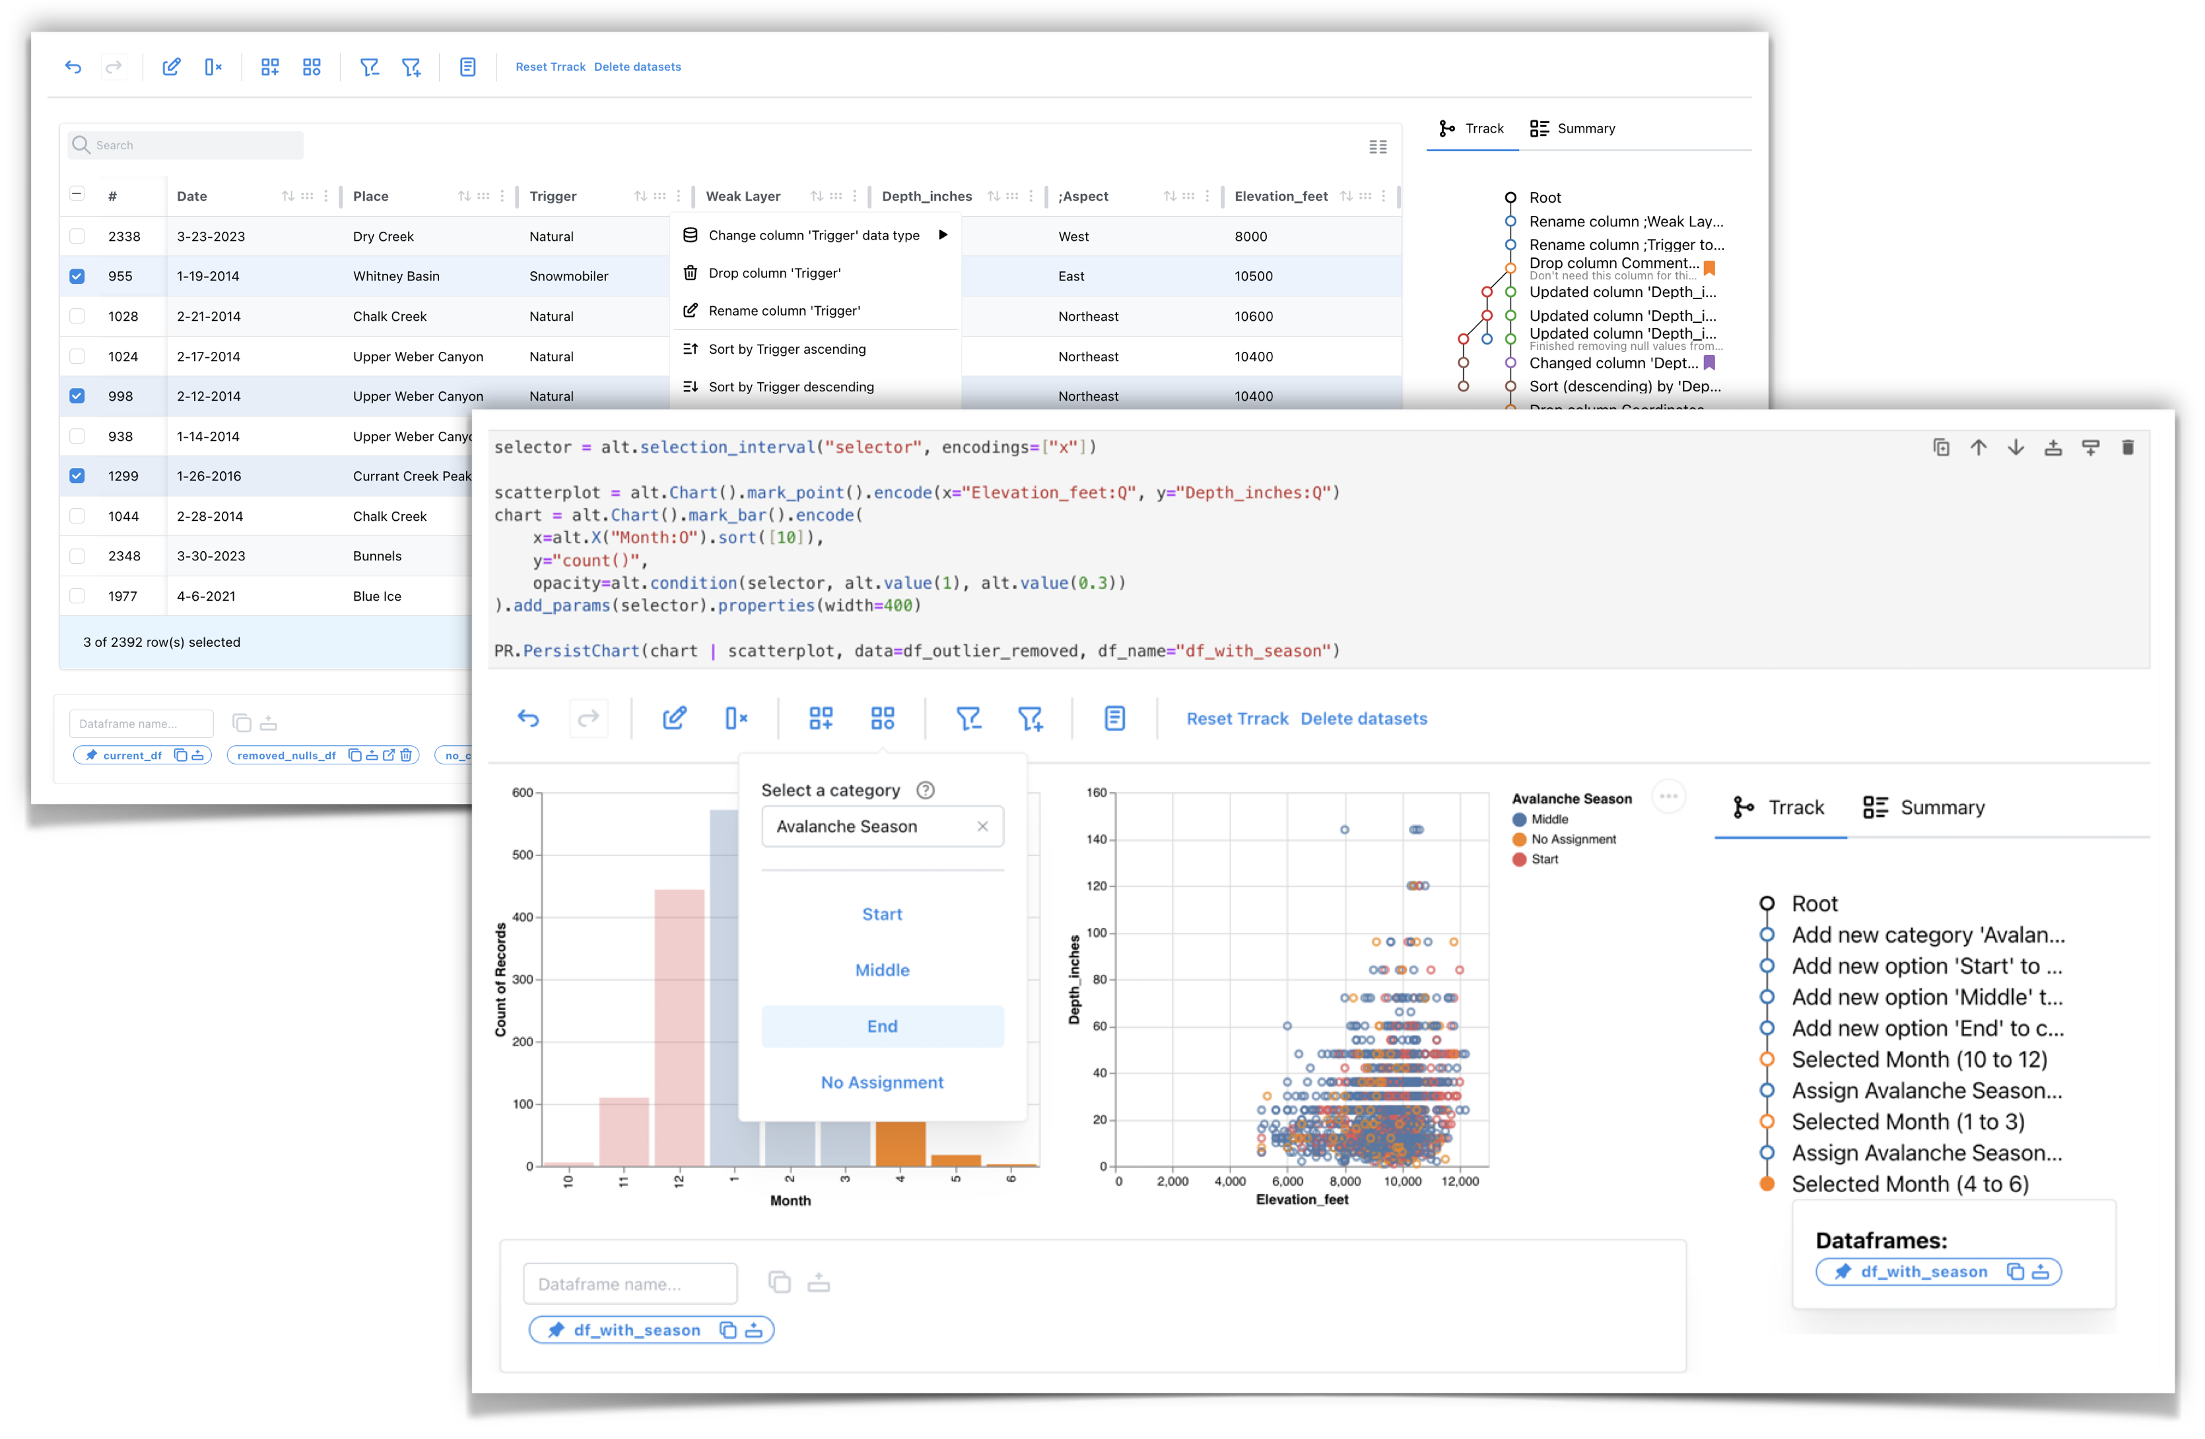
Task: Uncheck the row 998 checkbox
Action: coord(77,395)
